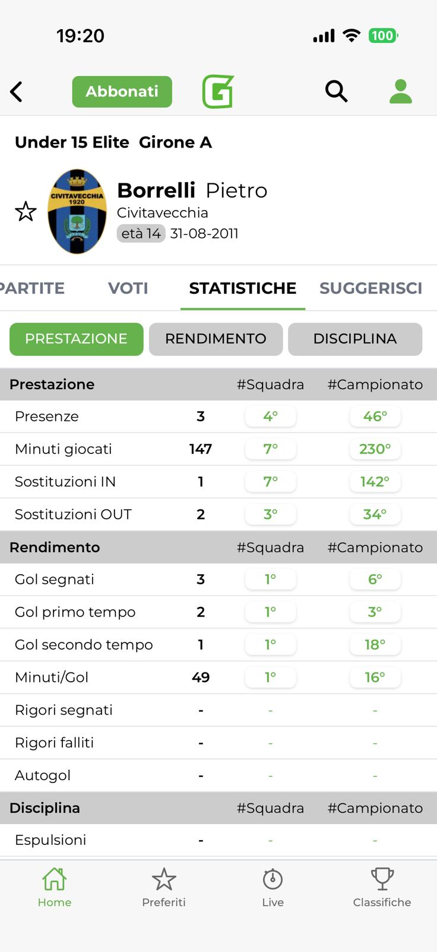The width and height of the screenshot is (437, 952).
Task: Go to Home in bottom navigation
Action: pyautogui.click(x=54, y=887)
